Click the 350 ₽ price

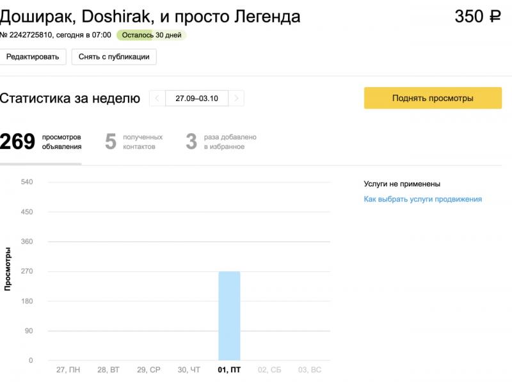pyautogui.click(x=477, y=17)
